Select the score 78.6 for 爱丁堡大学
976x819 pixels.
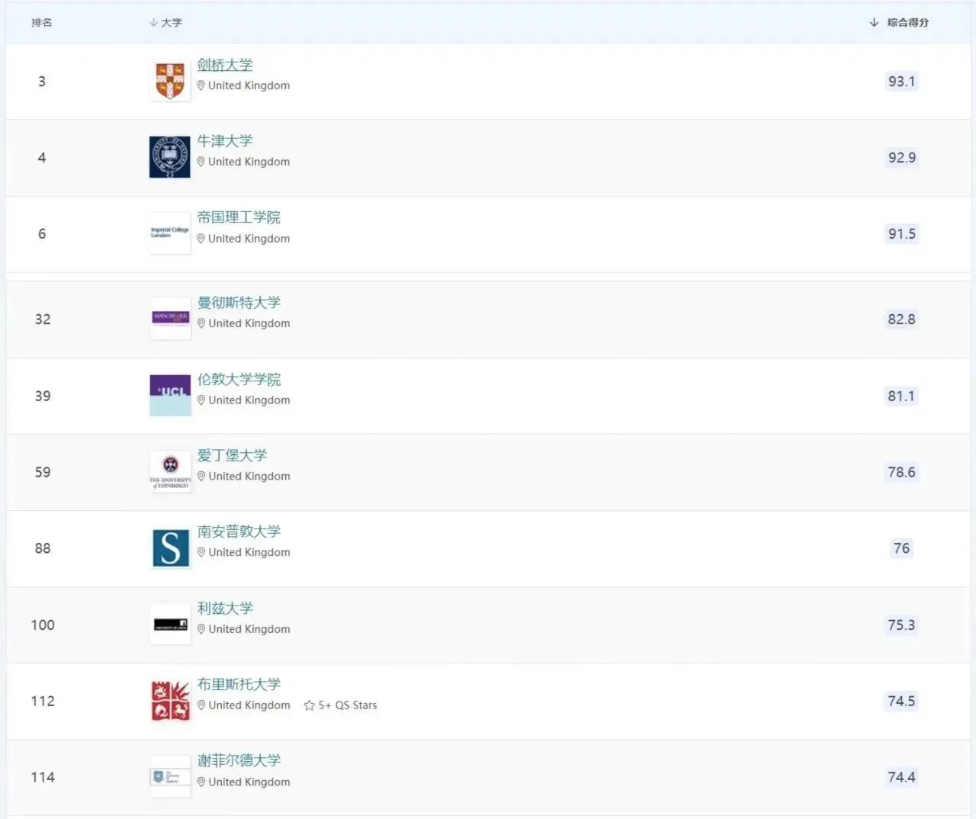pos(901,472)
